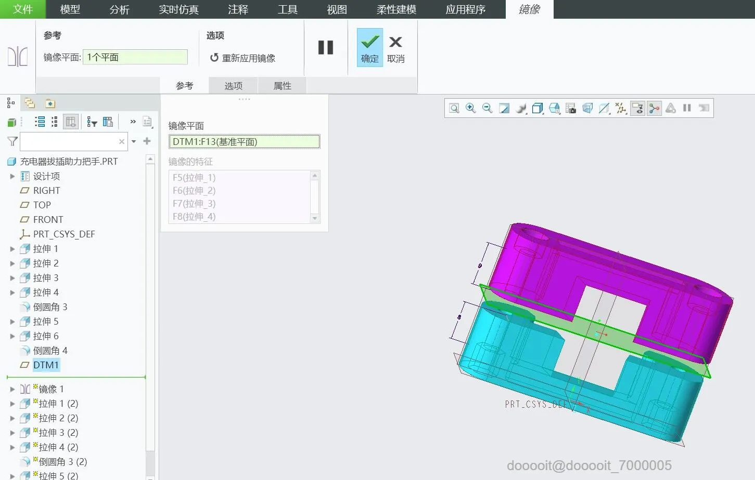Click the 镜像平面 field showing 1个平面
Viewport: 755px width, 480px height.
[135, 57]
